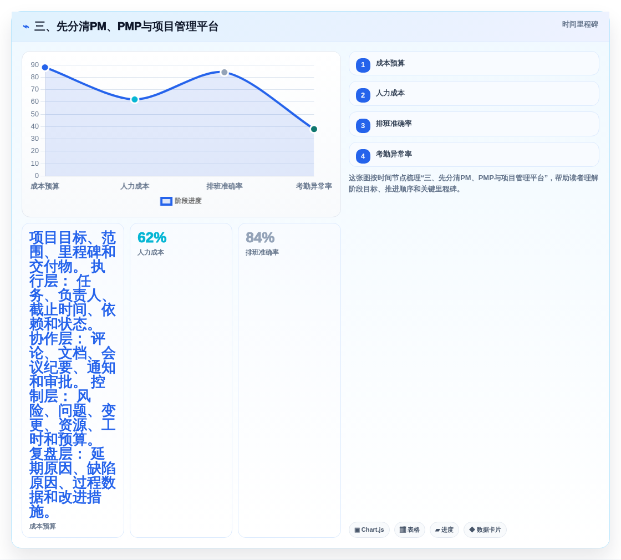621x560 pixels.
Task: Click the 进度 tag
Action: 444,530
